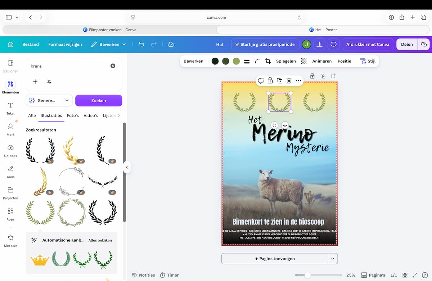Open the Bestand menu

click(31, 44)
